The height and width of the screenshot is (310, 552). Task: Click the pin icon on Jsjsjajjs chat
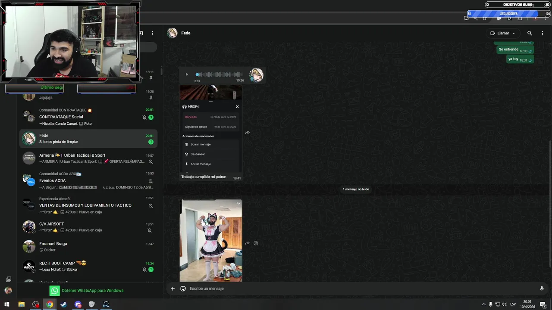click(151, 98)
